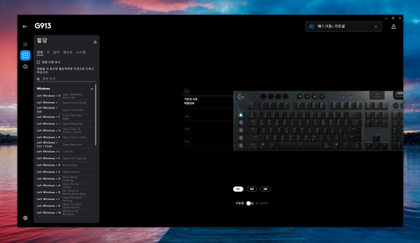
Task: Select Left Windows + A Open Action Center
Action: [65, 186]
